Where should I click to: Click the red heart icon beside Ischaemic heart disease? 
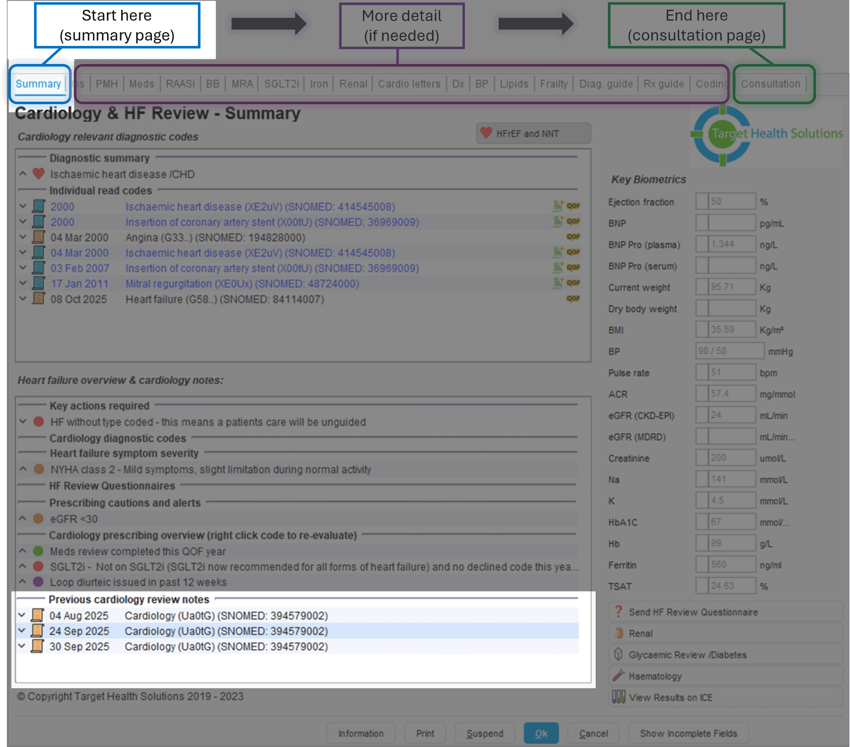point(39,174)
